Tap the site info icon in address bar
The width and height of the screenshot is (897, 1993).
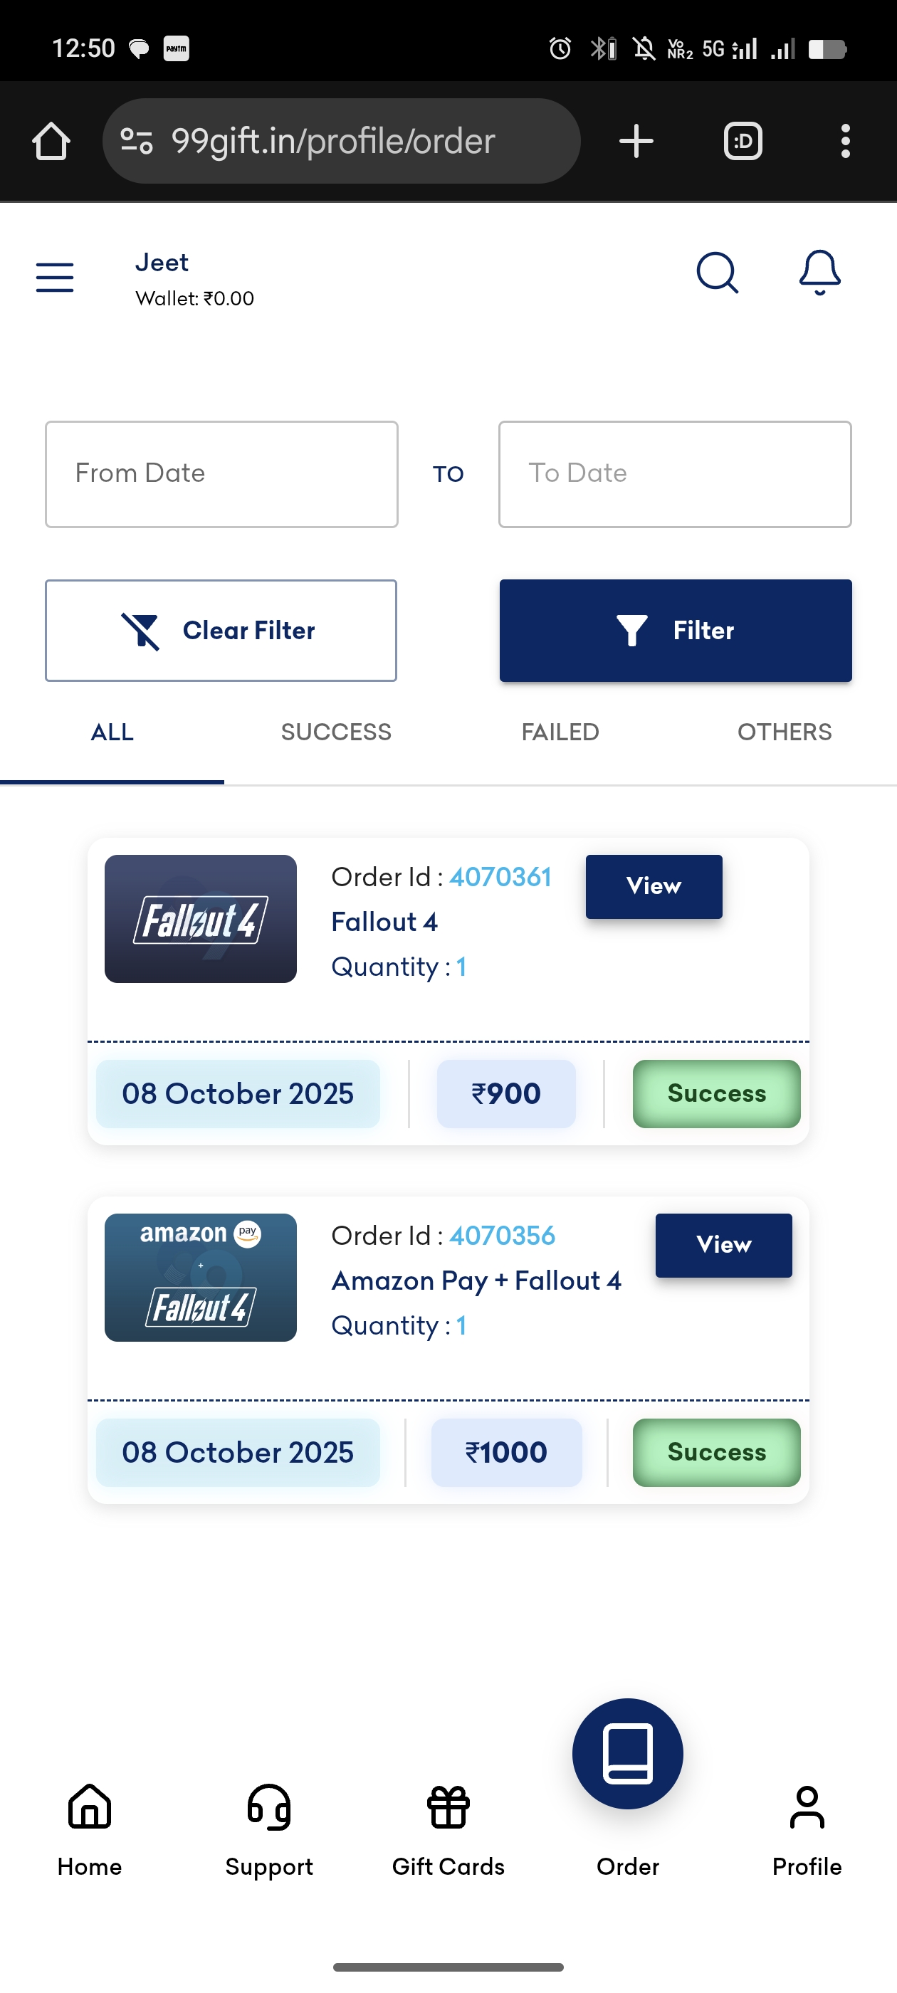point(137,142)
